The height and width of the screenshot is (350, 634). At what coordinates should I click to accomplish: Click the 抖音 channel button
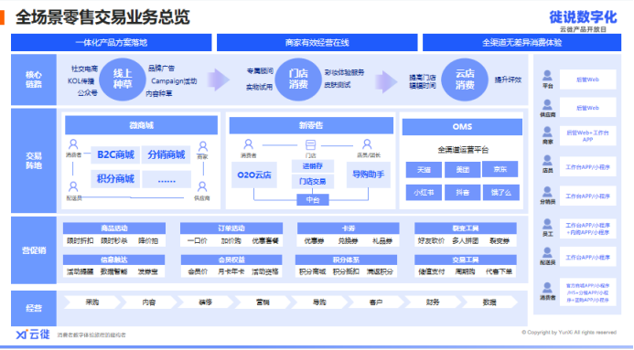pyautogui.click(x=463, y=193)
